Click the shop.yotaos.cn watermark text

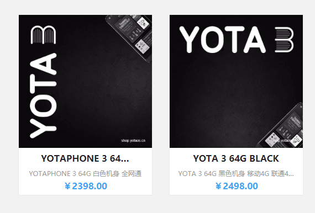pos(133,141)
